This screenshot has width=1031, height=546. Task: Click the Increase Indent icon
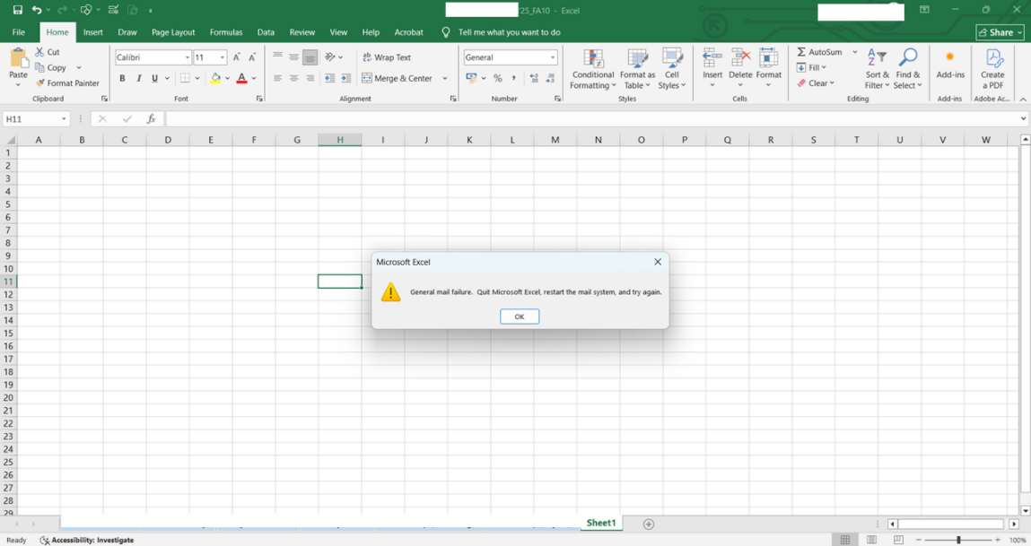345,78
